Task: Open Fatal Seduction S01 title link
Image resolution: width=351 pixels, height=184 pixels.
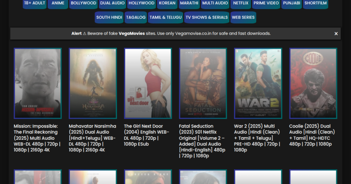Action: tap(202, 141)
